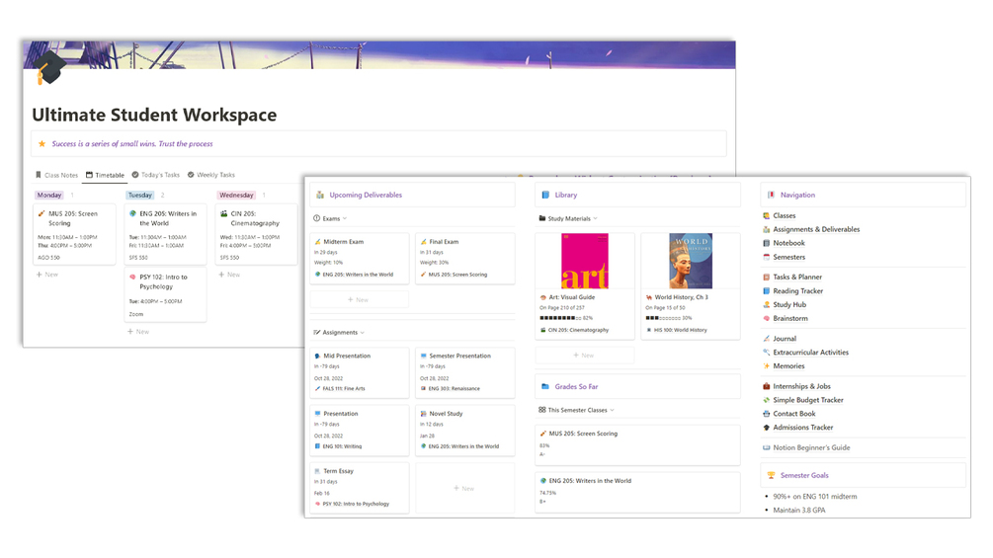Click the Library book icon

pos(545,195)
